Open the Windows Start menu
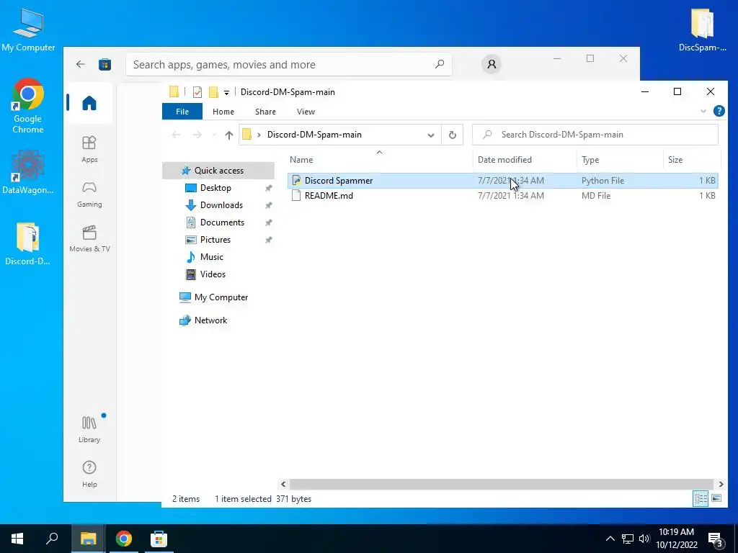The height and width of the screenshot is (553, 738). (x=17, y=539)
